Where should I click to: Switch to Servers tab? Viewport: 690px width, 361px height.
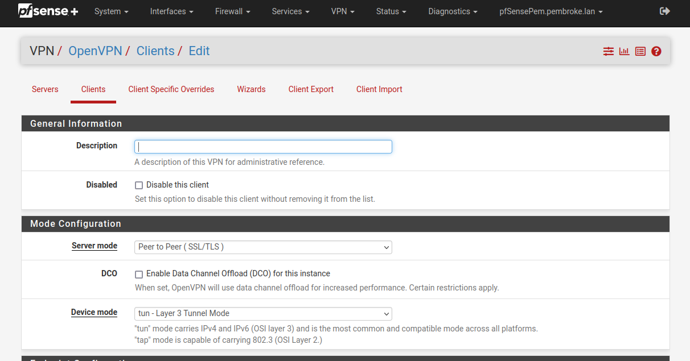tap(45, 89)
